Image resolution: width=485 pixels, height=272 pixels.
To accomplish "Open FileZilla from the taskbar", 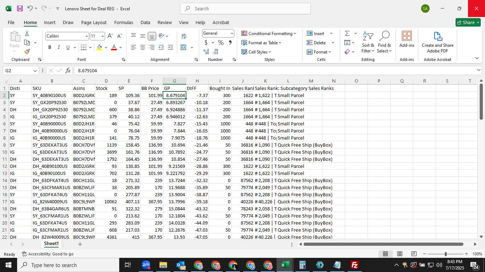I will pyautogui.click(x=354, y=265).
